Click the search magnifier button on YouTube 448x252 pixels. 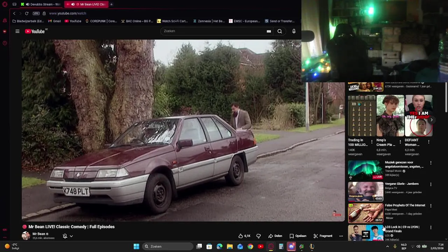click(280, 31)
